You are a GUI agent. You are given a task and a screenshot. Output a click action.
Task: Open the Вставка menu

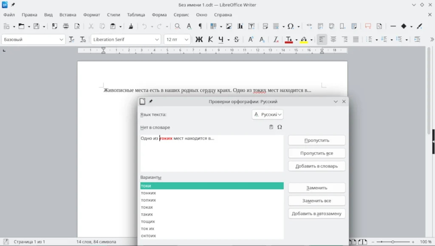68,15
